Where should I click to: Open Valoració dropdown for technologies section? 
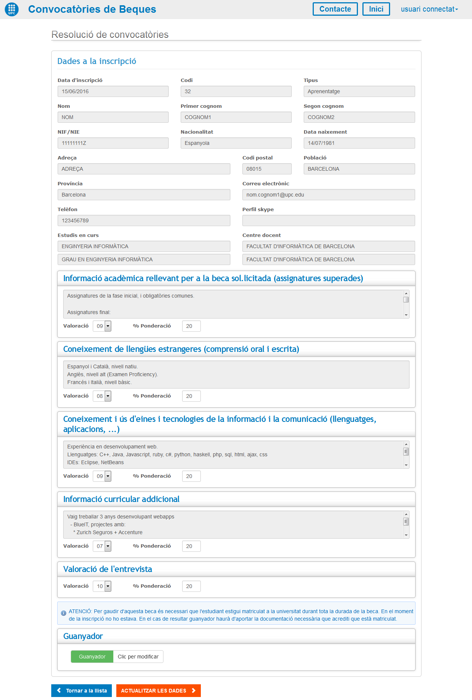[x=102, y=476]
